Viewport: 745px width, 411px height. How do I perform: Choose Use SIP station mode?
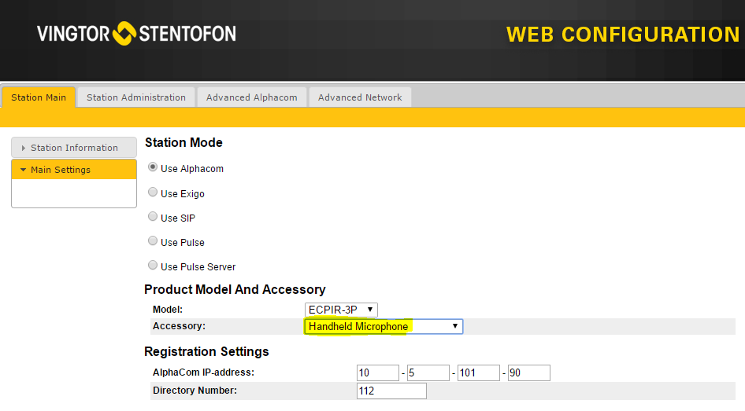153,217
